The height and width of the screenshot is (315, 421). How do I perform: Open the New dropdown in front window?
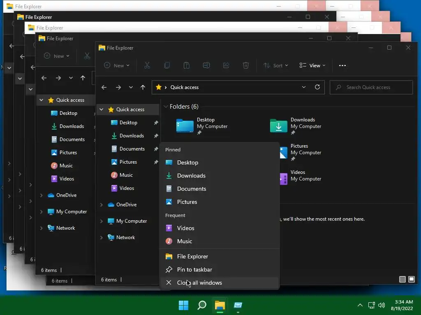117,65
